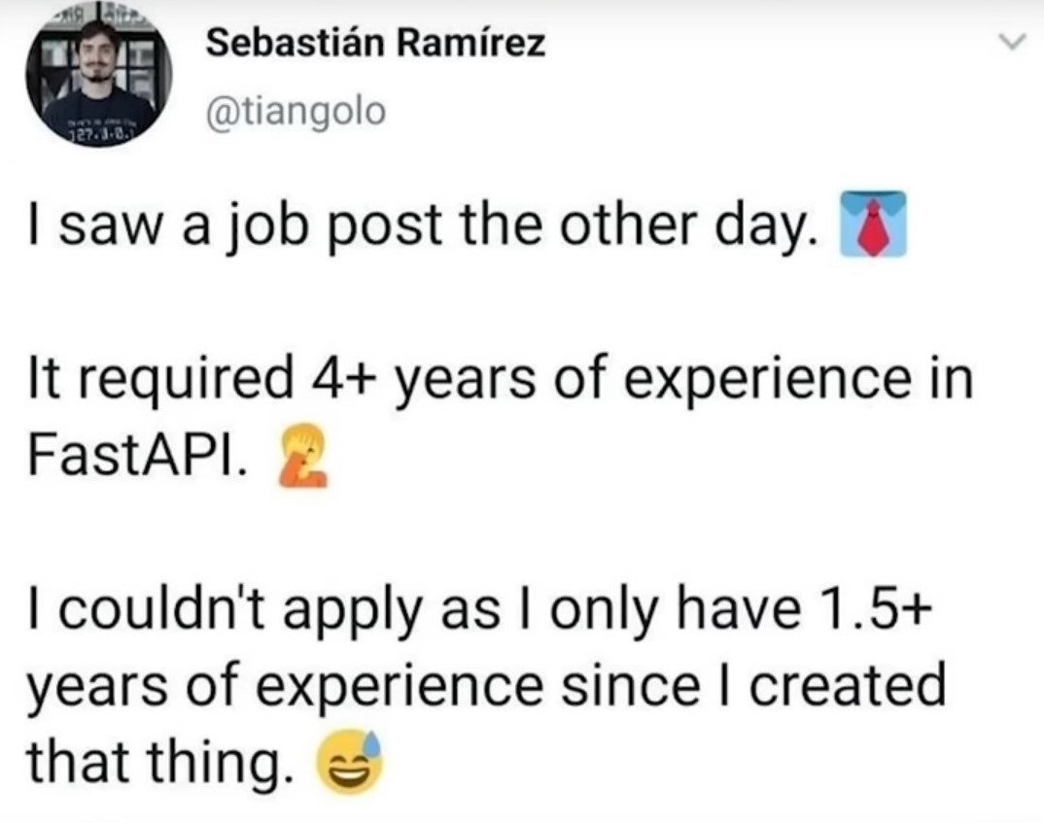The image size is (1044, 823).
Task: Click the Sebastián Ramírez display name
Action: pyautogui.click(x=377, y=43)
